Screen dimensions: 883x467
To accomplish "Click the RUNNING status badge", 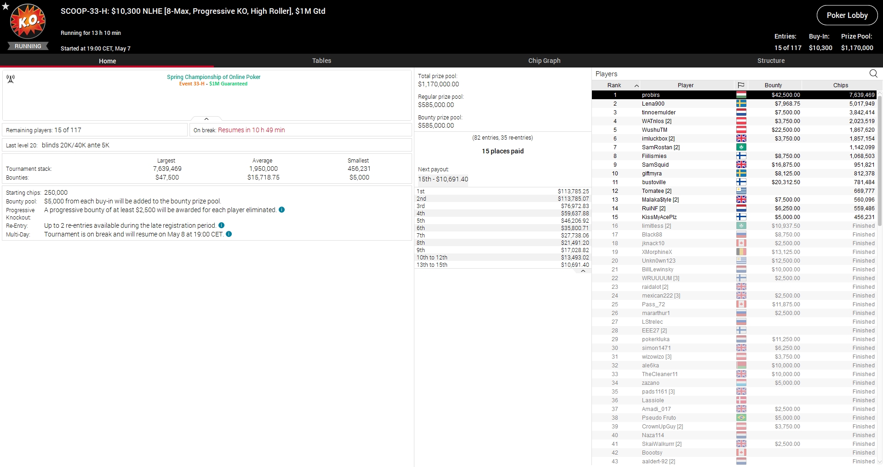I will [28, 46].
